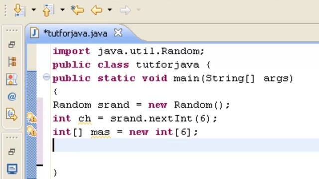
Task: Open the Javadoc @ view icon
Action: pyautogui.click(x=12, y=97)
